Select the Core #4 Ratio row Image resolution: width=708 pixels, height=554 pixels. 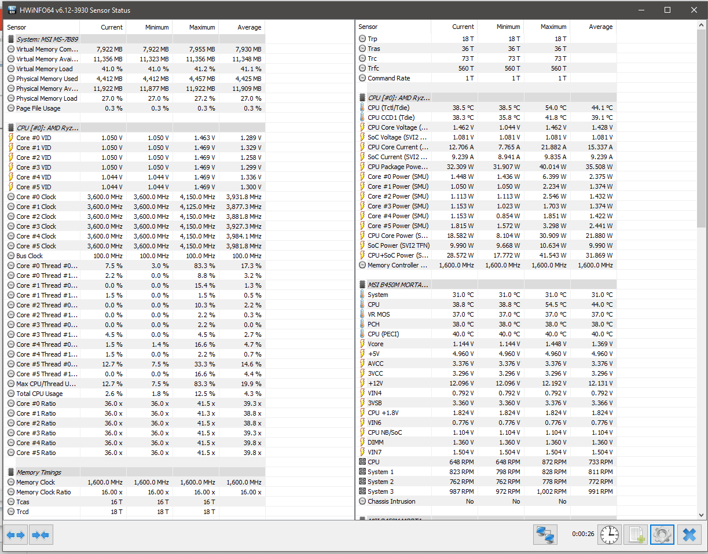[x=135, y=443]
